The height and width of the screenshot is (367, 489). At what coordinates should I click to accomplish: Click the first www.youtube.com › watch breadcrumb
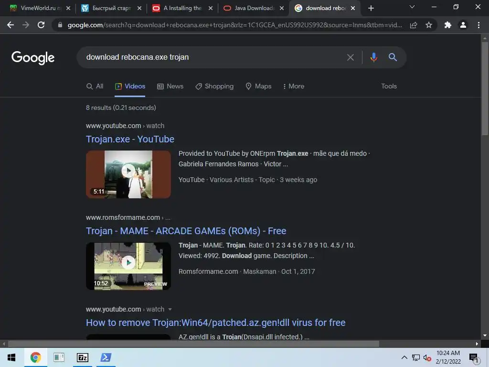125,126
